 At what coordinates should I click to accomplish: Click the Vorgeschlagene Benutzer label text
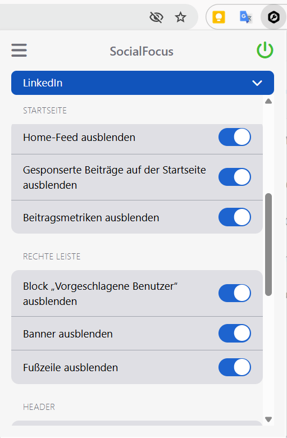(x=101, y=294)
